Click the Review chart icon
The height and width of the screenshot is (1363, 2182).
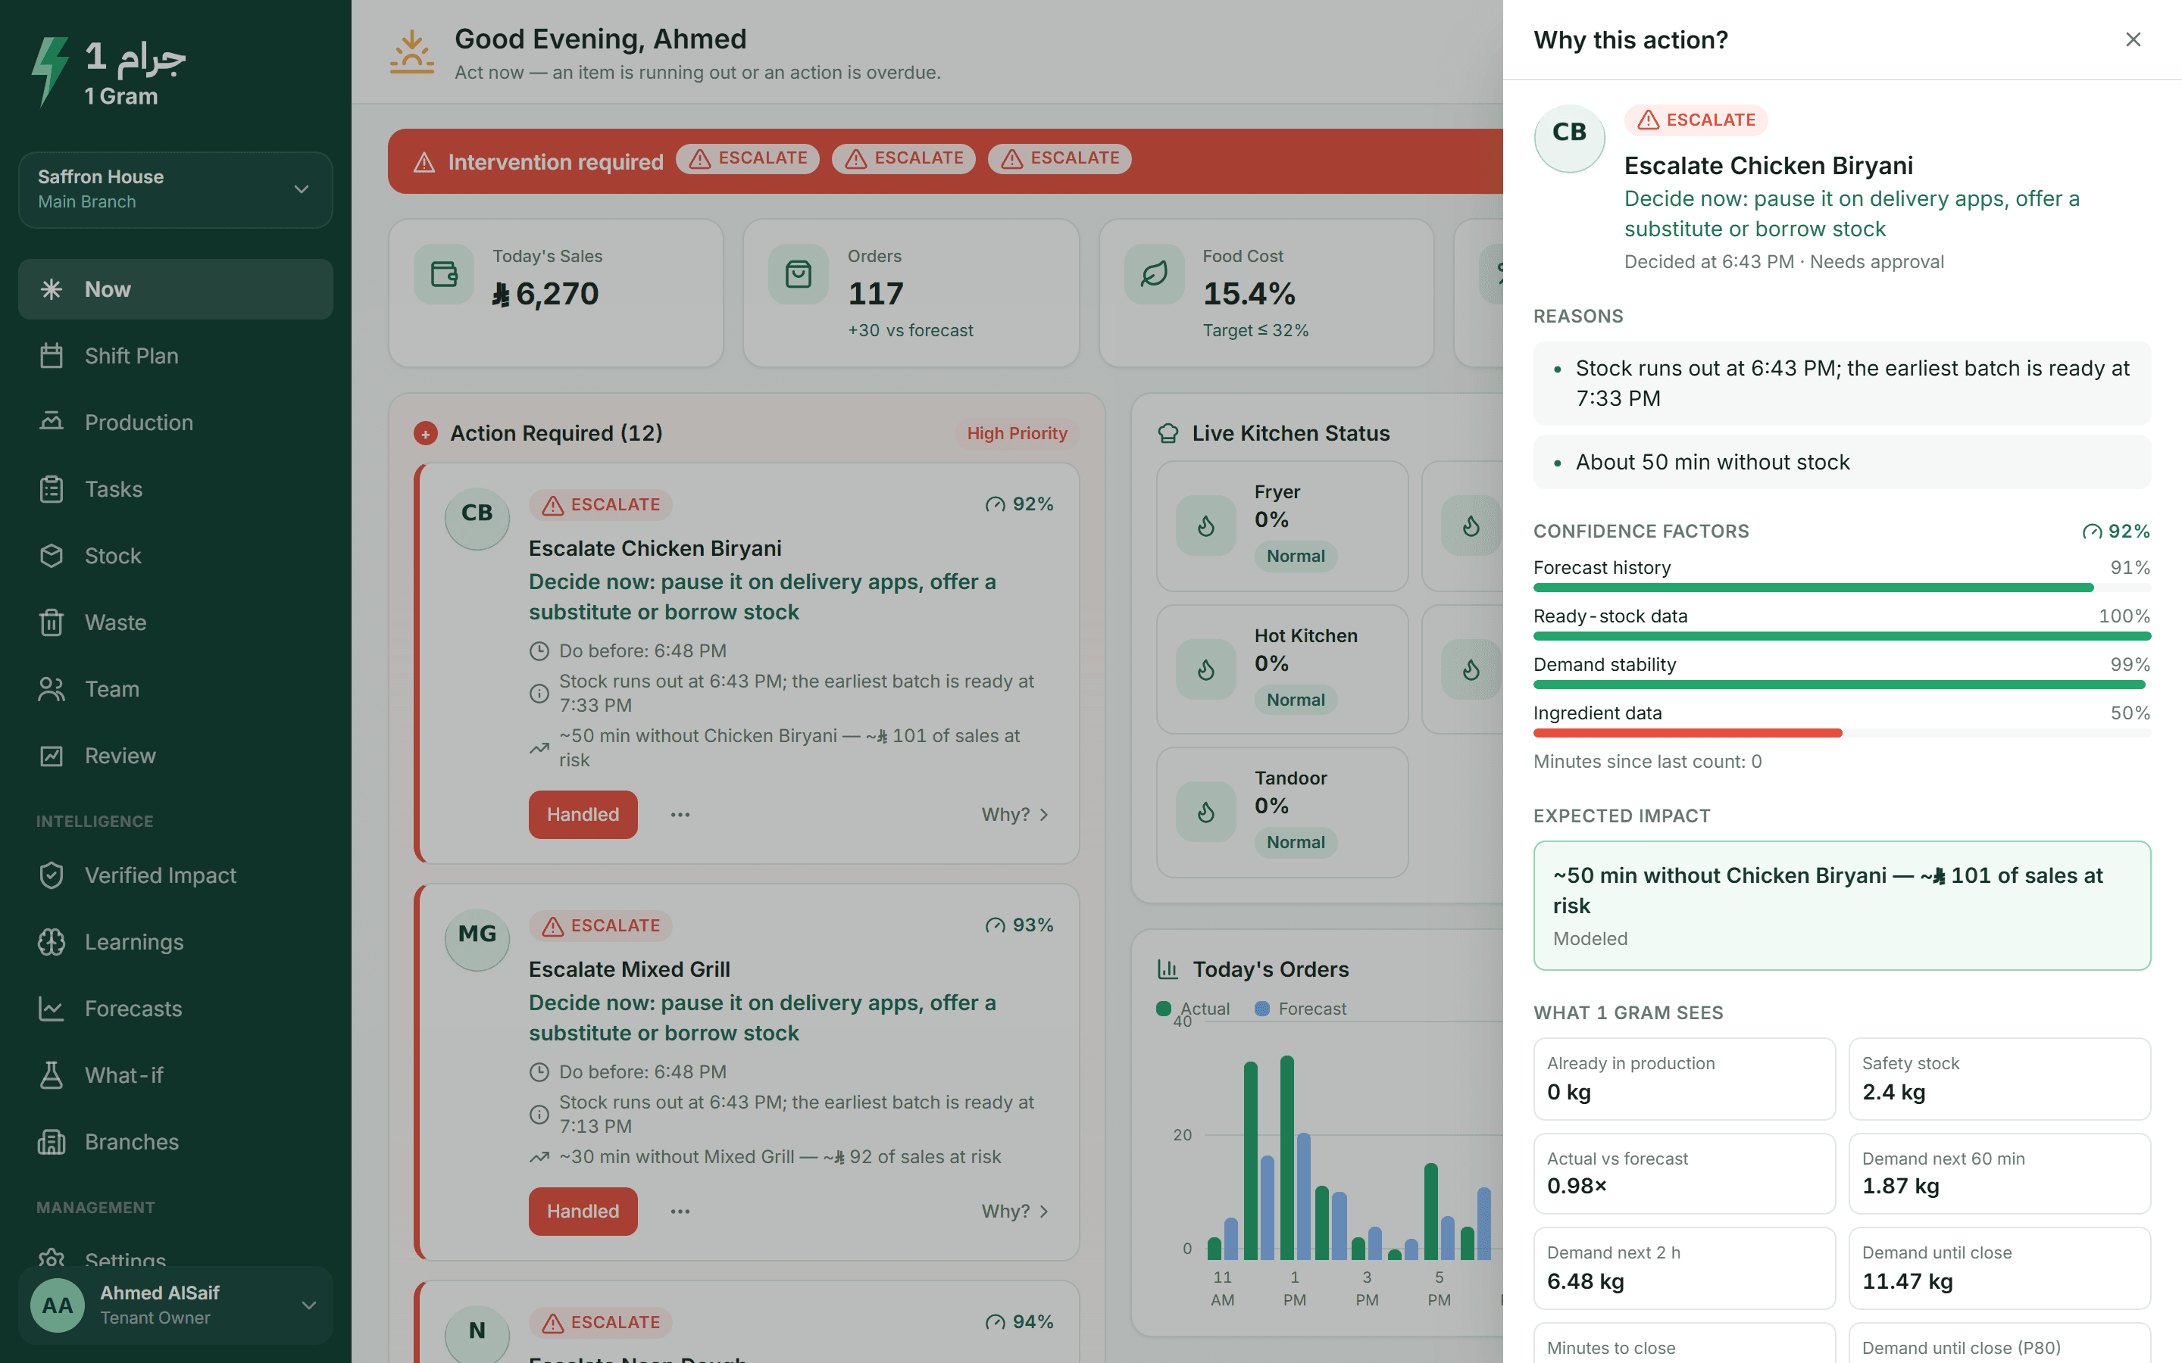tap(52, 756)
